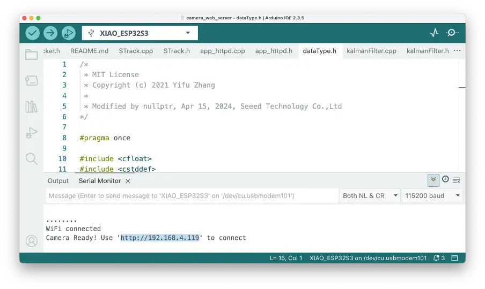Toggle the bottom panel from status bar
The width and height of the screenshot is (485, 289).
pos(455,258)
